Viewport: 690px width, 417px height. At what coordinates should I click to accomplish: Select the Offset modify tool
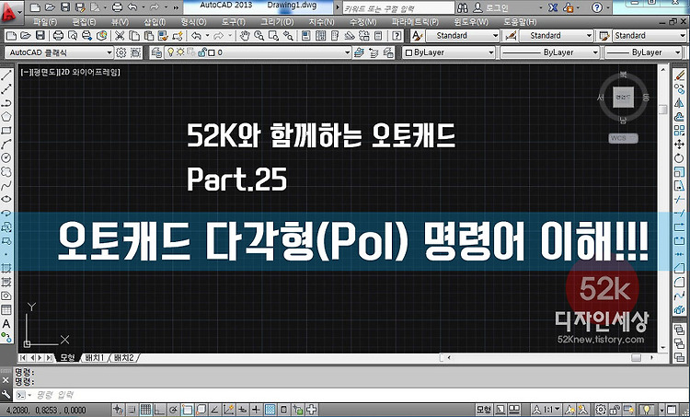680,117
